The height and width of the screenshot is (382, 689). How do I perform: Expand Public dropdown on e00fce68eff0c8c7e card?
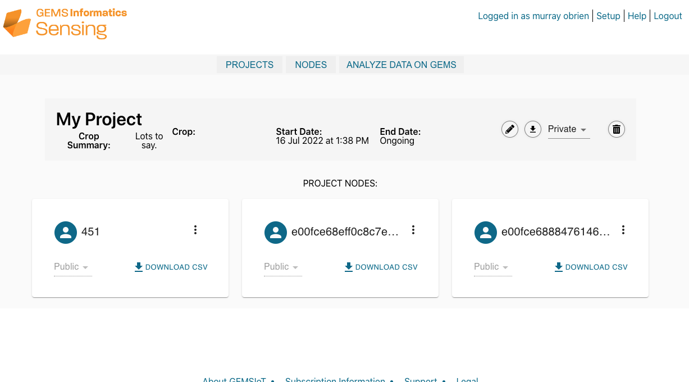[x=282, y=267]
